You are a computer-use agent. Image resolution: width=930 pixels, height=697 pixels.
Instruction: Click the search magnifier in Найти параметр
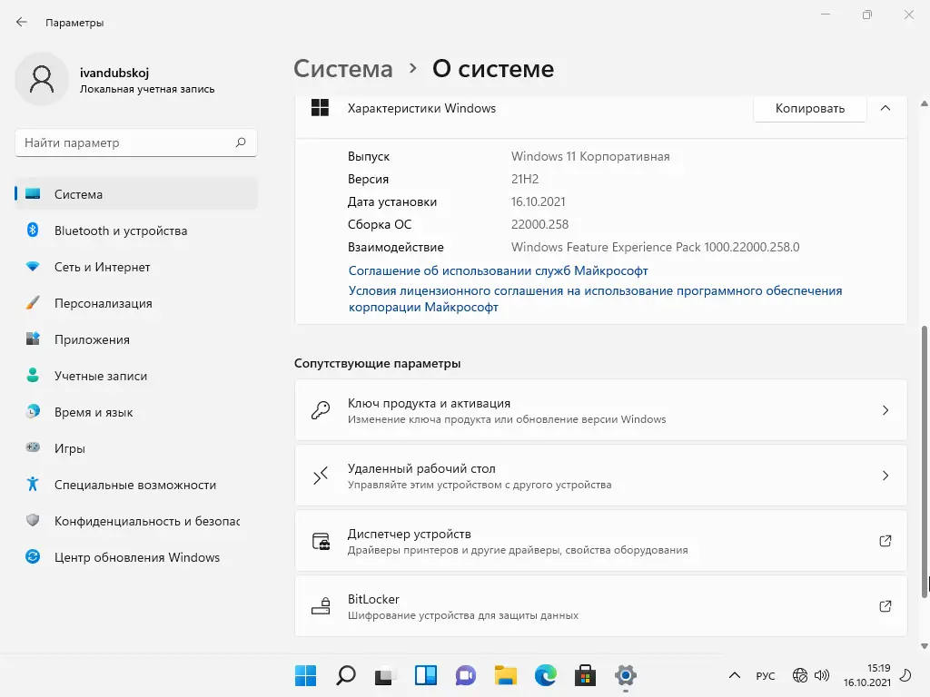(x=241, y=142)
